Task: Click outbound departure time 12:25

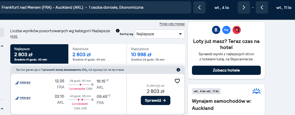Action: click(x=59, y=81)
